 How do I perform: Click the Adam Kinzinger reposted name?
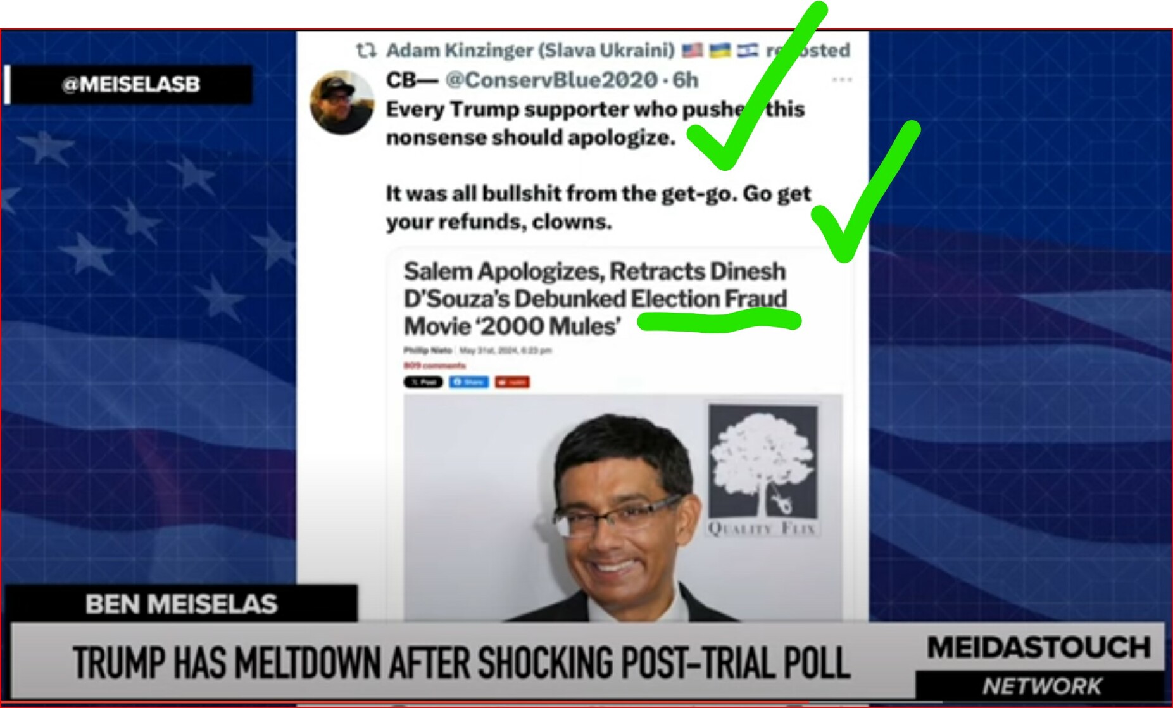530,50
